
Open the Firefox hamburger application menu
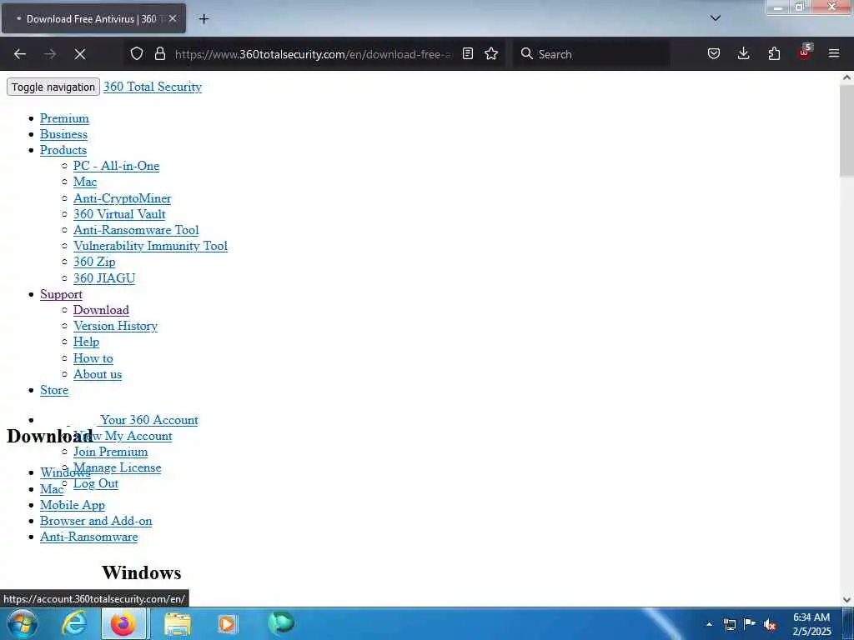834,53
